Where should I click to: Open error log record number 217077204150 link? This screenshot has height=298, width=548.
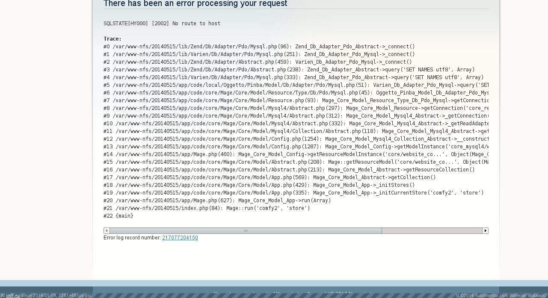pos(180,238)
